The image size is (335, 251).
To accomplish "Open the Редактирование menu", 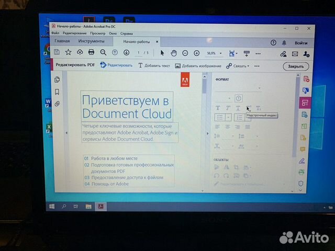I will (74, 33).
